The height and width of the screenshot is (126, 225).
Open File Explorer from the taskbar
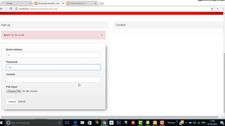(82, 123)
